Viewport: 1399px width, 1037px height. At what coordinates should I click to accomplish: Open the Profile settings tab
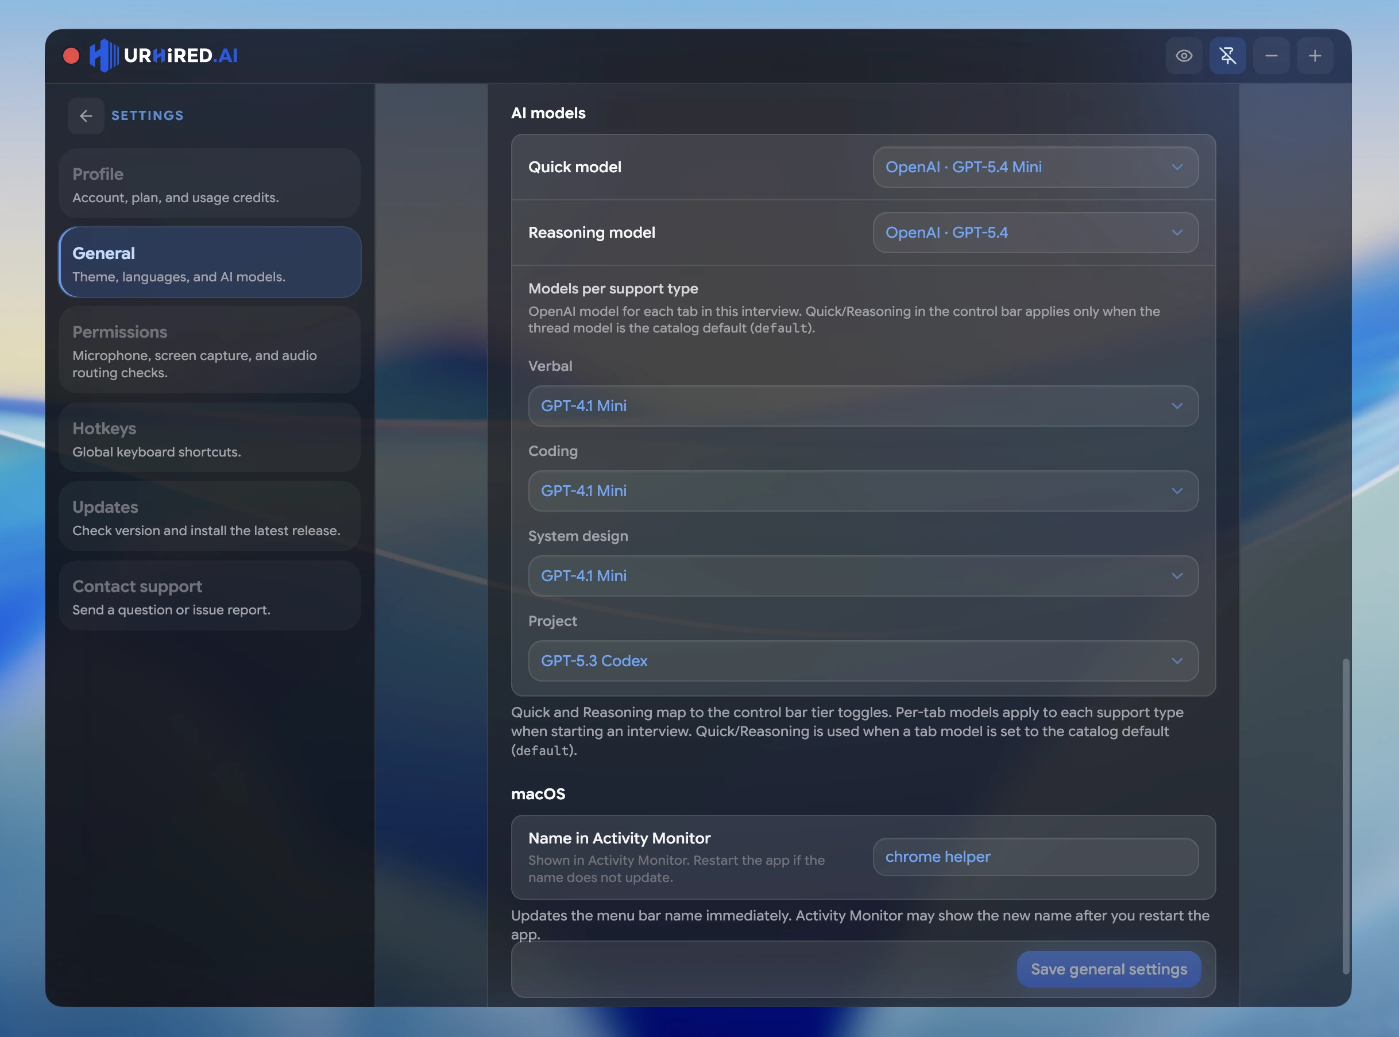[210, 184]
